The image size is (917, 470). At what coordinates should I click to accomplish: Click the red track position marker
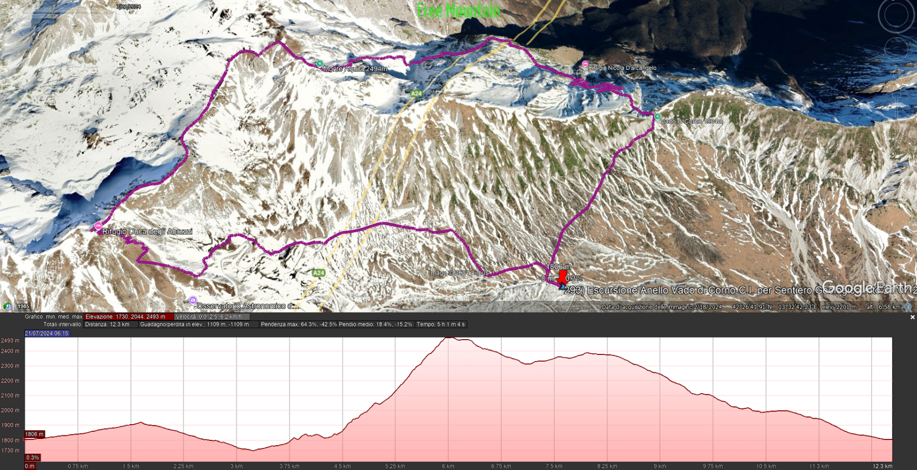pyautogui.click(x=562, y=278)
